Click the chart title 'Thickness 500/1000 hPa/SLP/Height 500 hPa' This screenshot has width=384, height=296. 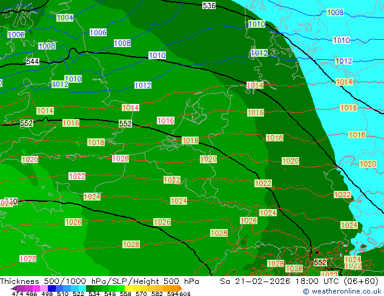99,282
